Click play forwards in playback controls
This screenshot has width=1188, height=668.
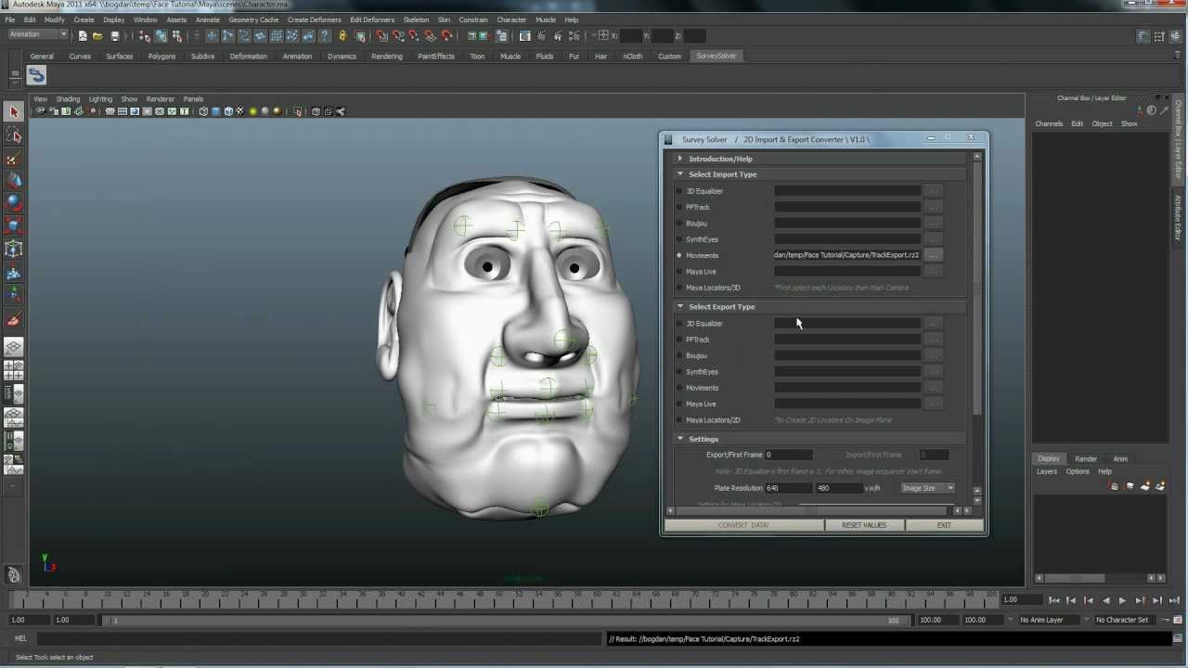1122,600
